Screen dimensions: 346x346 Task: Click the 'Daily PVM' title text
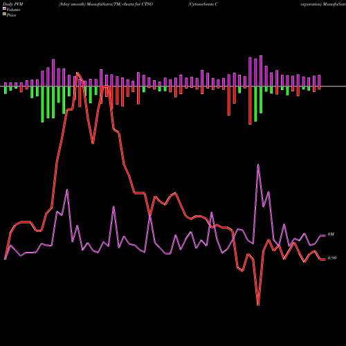pyautogui.click(x=13, y=4)
